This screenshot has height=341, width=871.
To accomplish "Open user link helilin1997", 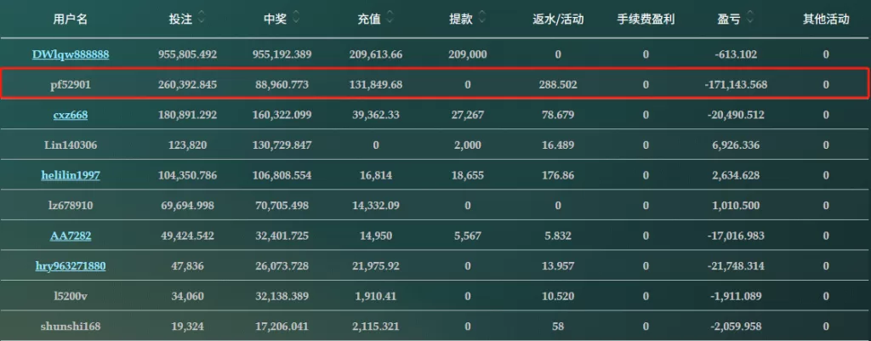I will click(71, 175).
